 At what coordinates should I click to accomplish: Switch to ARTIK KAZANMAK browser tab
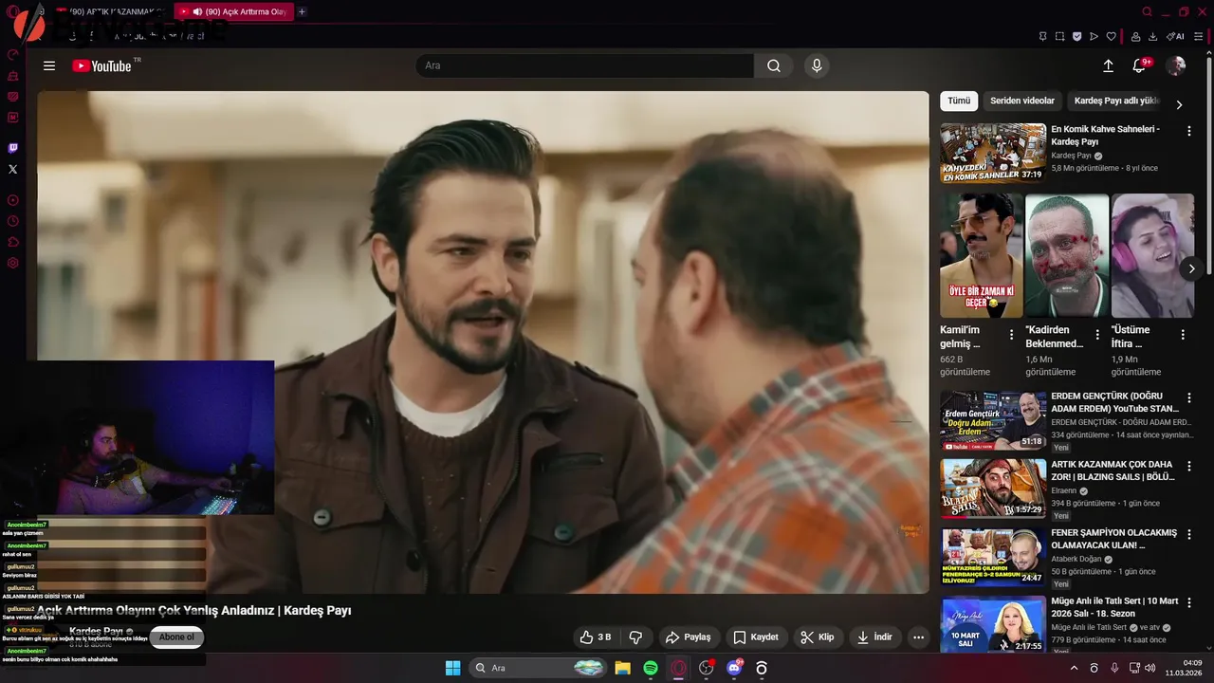pyautogui.click(x=112, y=11)
